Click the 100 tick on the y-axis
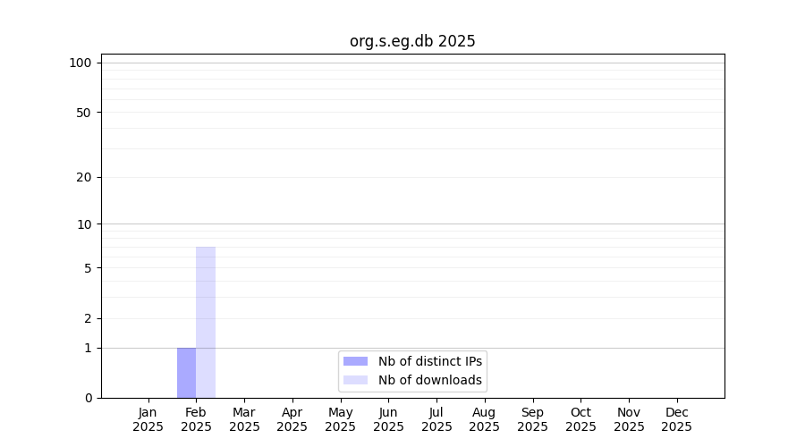 coord(80,63)
